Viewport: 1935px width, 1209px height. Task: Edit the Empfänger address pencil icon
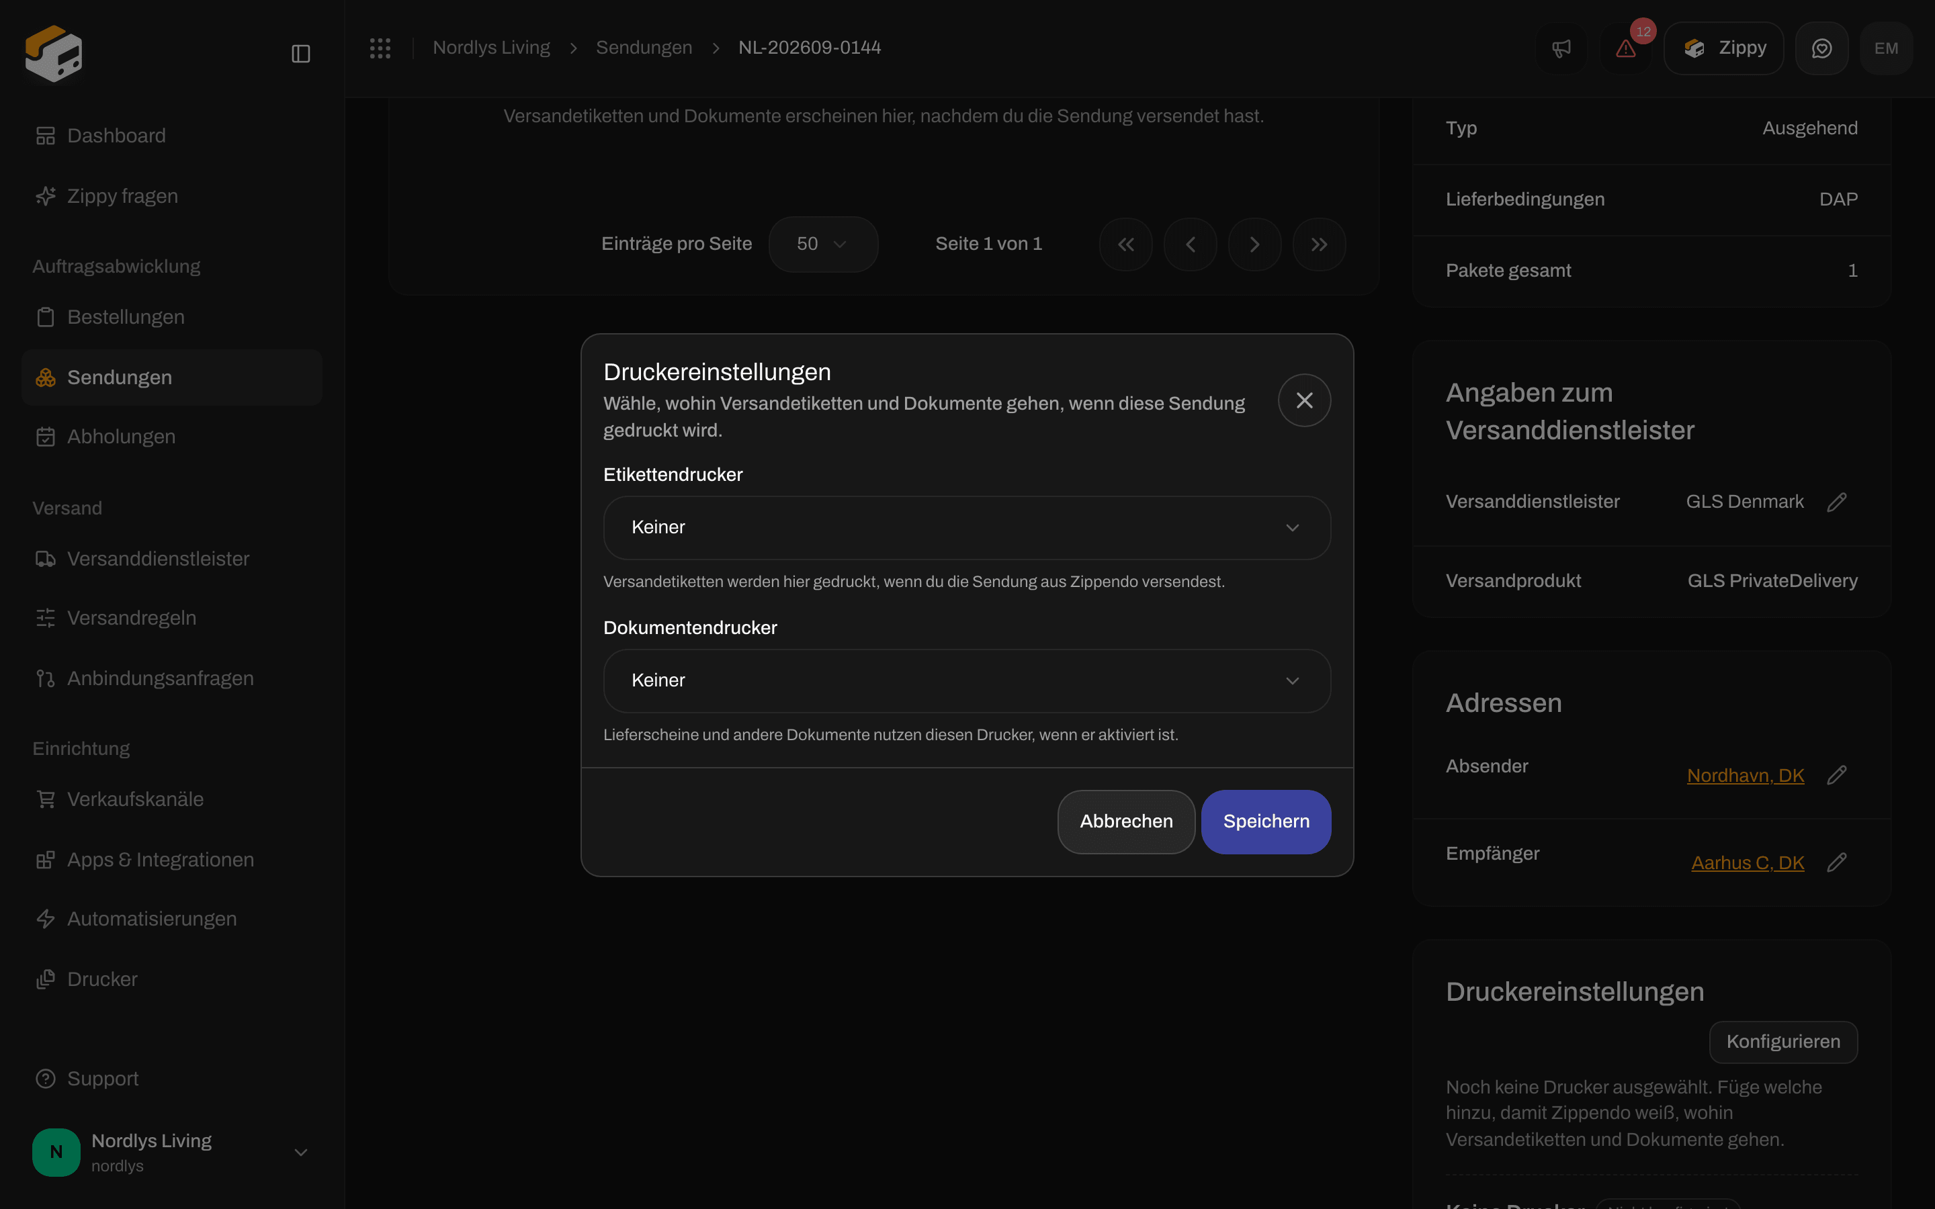(1837, 863)
